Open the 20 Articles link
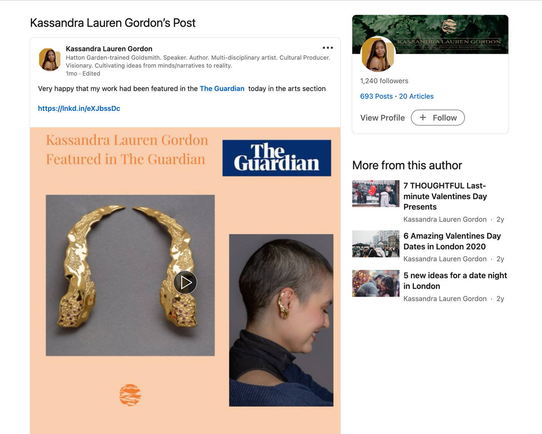Screen dimensions: 542x434 [416, 96]
